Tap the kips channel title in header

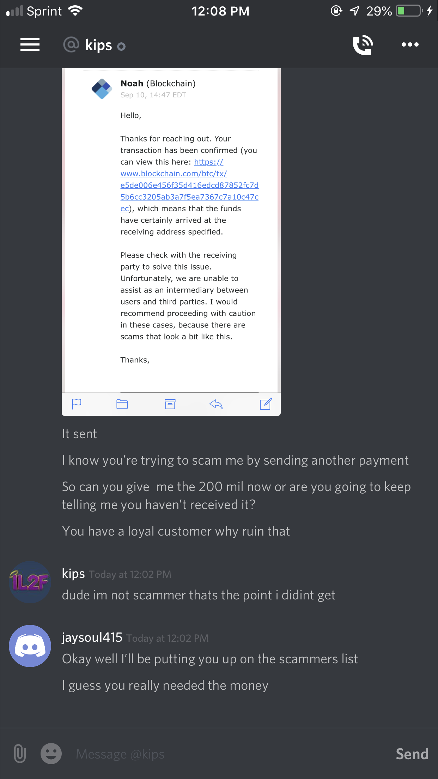click(x=98, y=45)
